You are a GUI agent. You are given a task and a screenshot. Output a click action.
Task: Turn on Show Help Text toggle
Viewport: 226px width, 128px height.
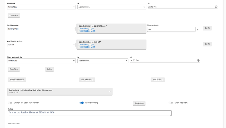tap(171, 103)
